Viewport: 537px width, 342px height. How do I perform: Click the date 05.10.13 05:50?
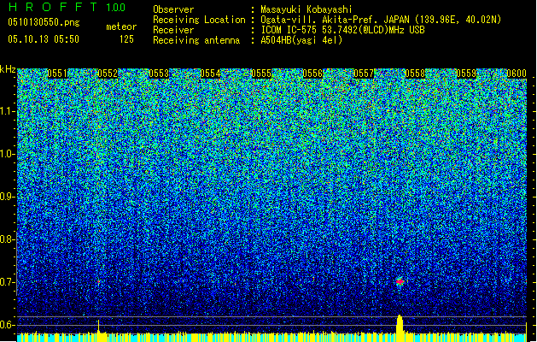[44, 39]
